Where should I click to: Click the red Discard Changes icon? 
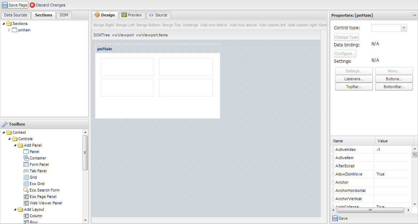(32, 5)
